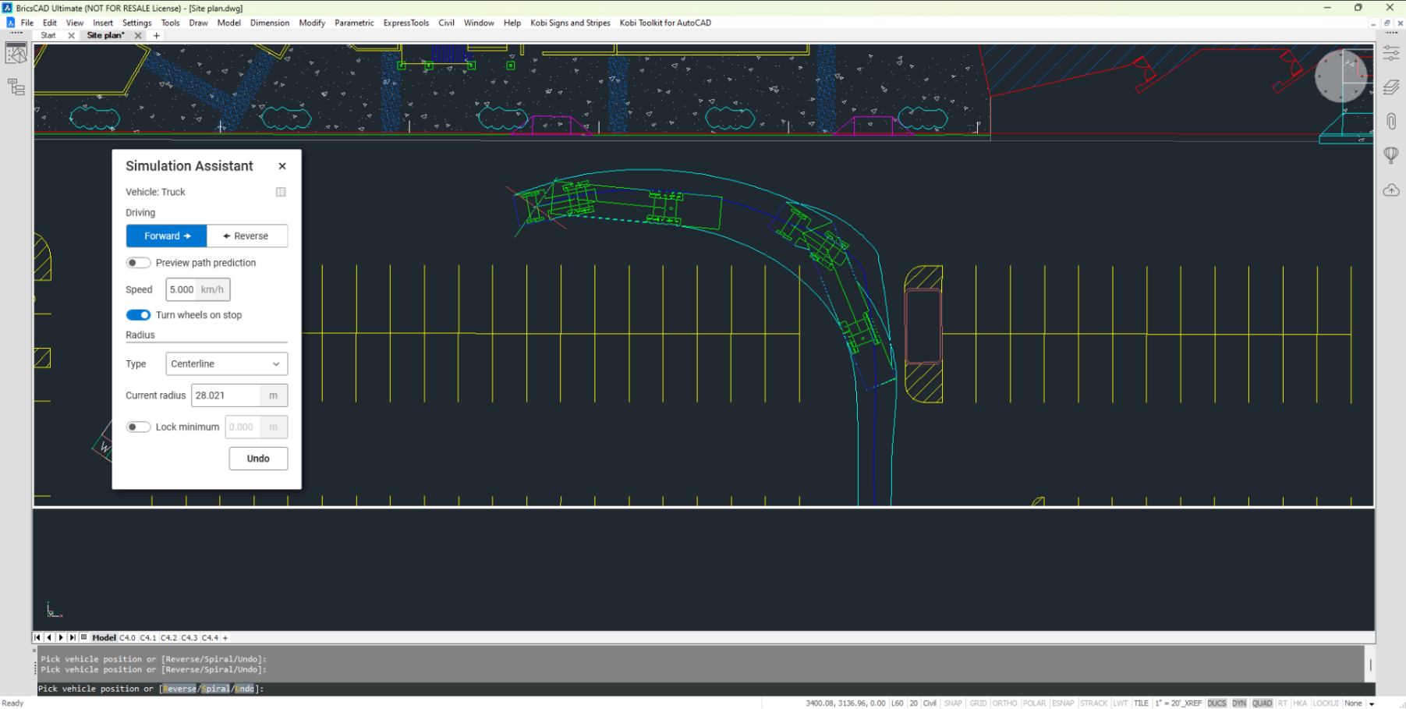Click the BricsCAD app icon in menu bar
This screenshot has height=709, width=1406.
tap(10, 23)
